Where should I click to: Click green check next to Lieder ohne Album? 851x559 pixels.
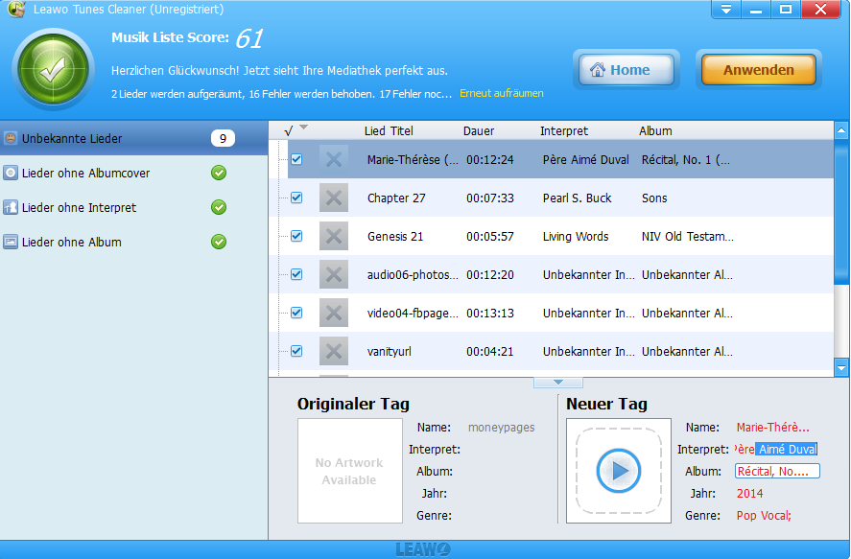click(219, 242)
